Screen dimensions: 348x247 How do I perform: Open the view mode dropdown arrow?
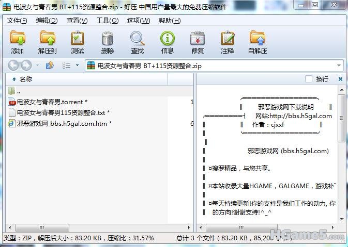click(x=77, y=65)
